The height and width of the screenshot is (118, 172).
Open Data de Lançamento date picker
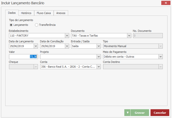(x=36, y=46)
